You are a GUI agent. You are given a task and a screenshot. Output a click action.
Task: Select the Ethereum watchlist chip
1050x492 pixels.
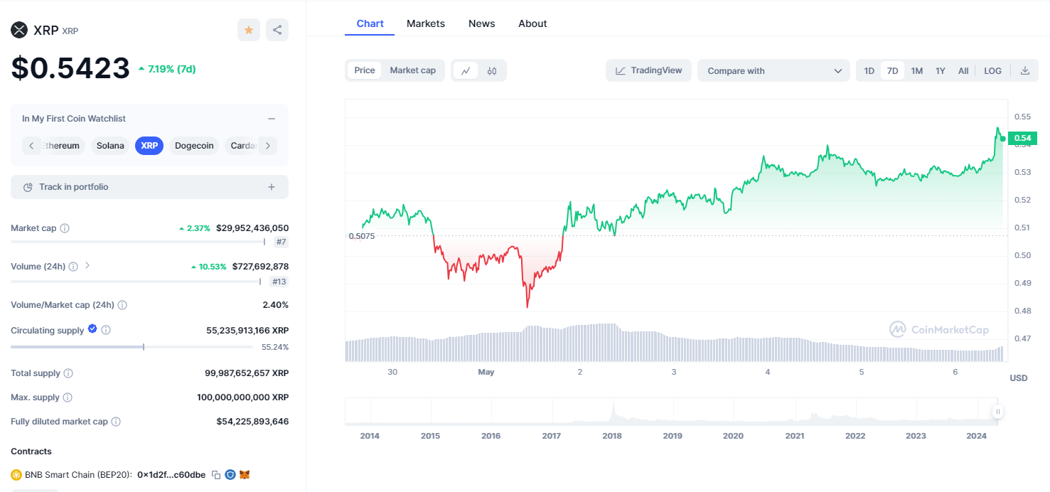63,146
